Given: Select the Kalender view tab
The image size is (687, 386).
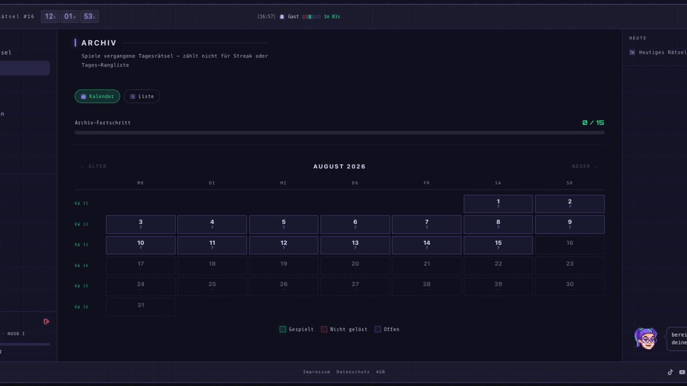Looking at the screenshot, I should click(x=97, y=96).
